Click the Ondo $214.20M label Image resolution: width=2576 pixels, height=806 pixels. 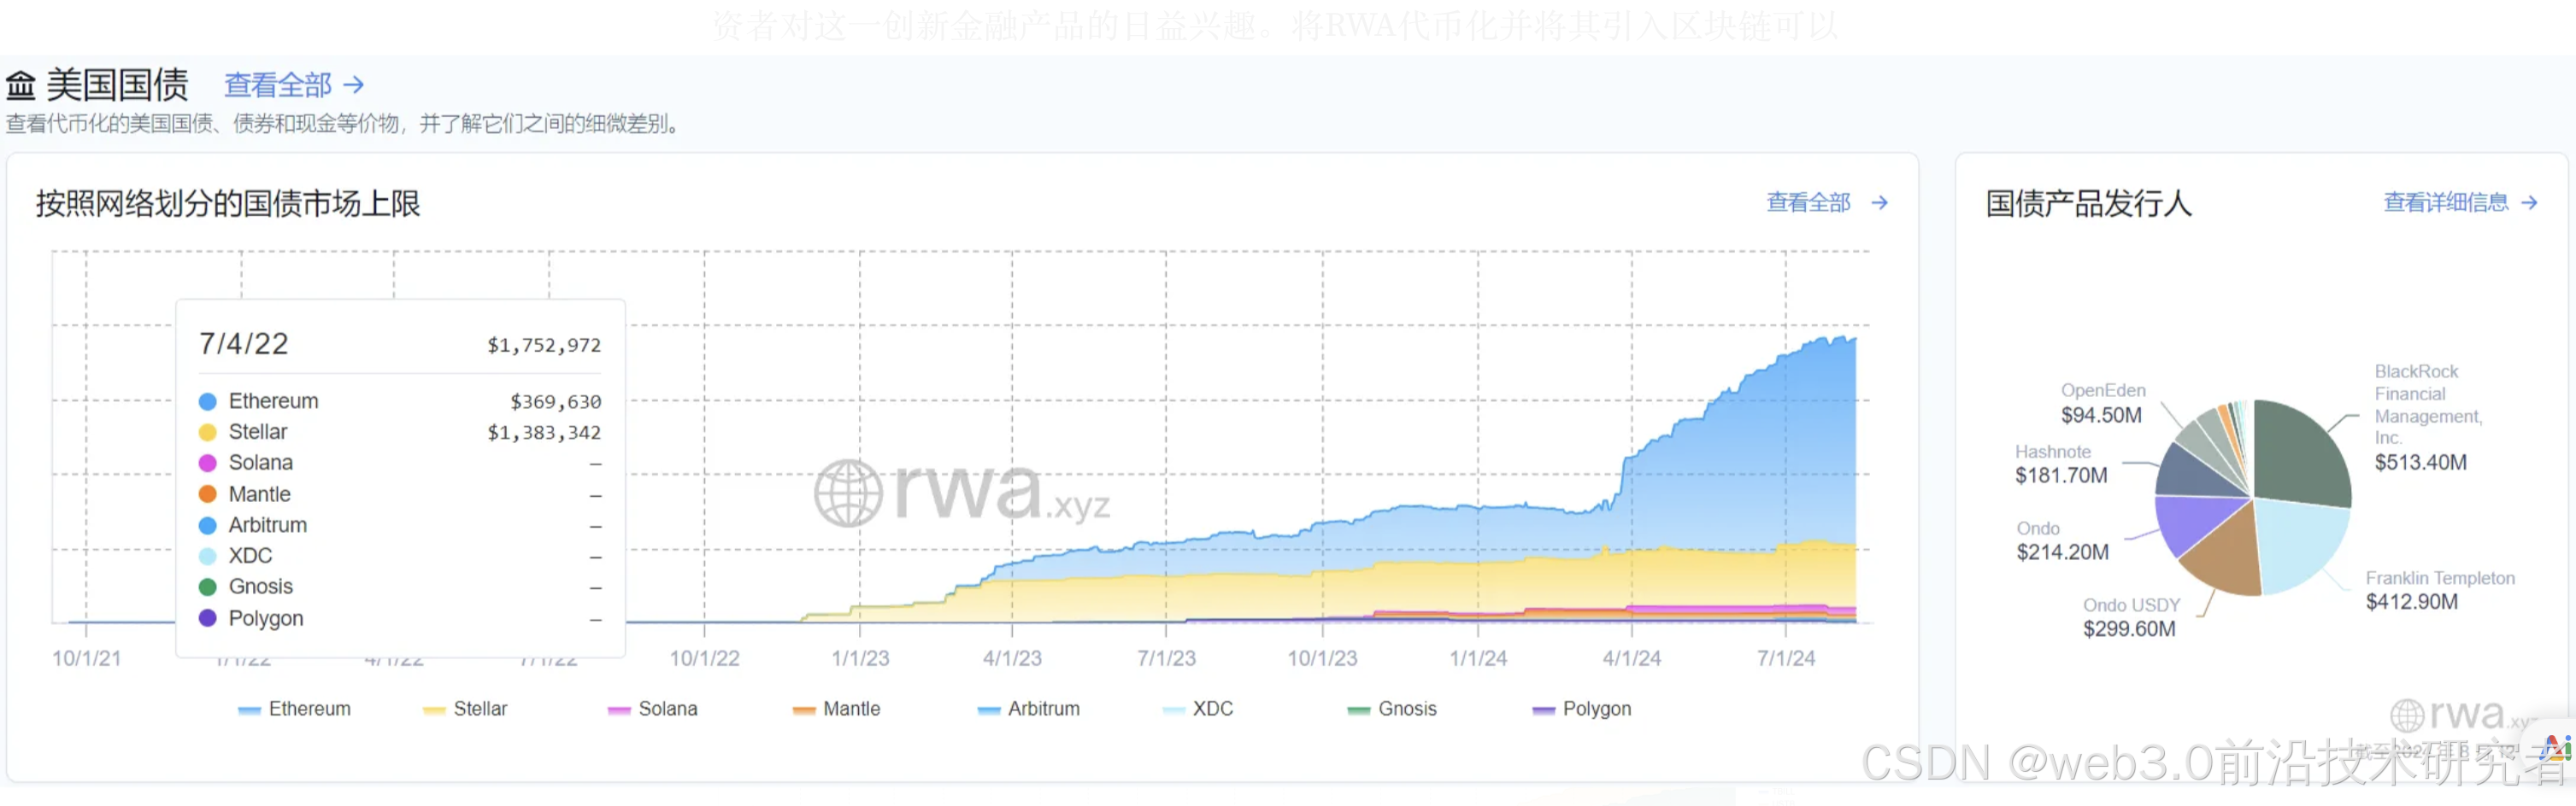point(2062,540)
